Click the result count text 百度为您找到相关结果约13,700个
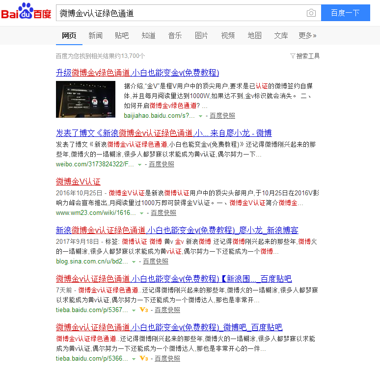Image resolution: width=380 pixels, height=368 pixels. [x=100, y=56]
